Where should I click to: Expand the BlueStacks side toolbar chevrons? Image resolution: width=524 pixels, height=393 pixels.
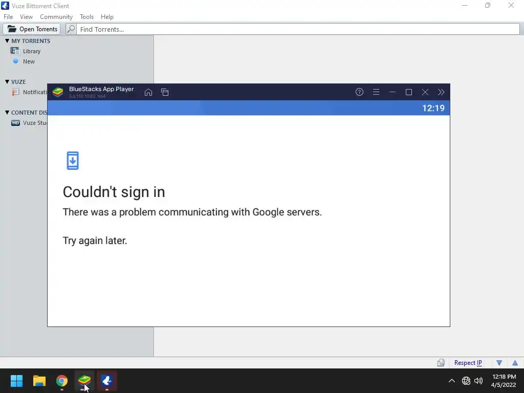tap(441, 92)
